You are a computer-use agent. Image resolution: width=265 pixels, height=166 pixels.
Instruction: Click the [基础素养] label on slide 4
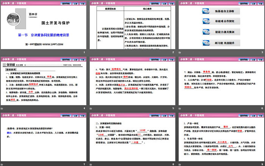pos(11,70)
